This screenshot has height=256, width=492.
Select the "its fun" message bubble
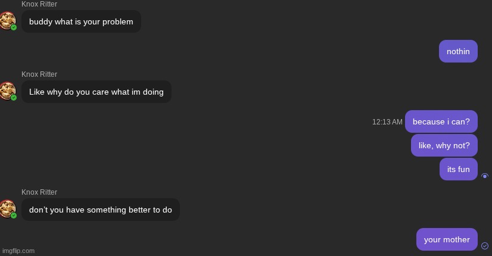tap(458, 169)
